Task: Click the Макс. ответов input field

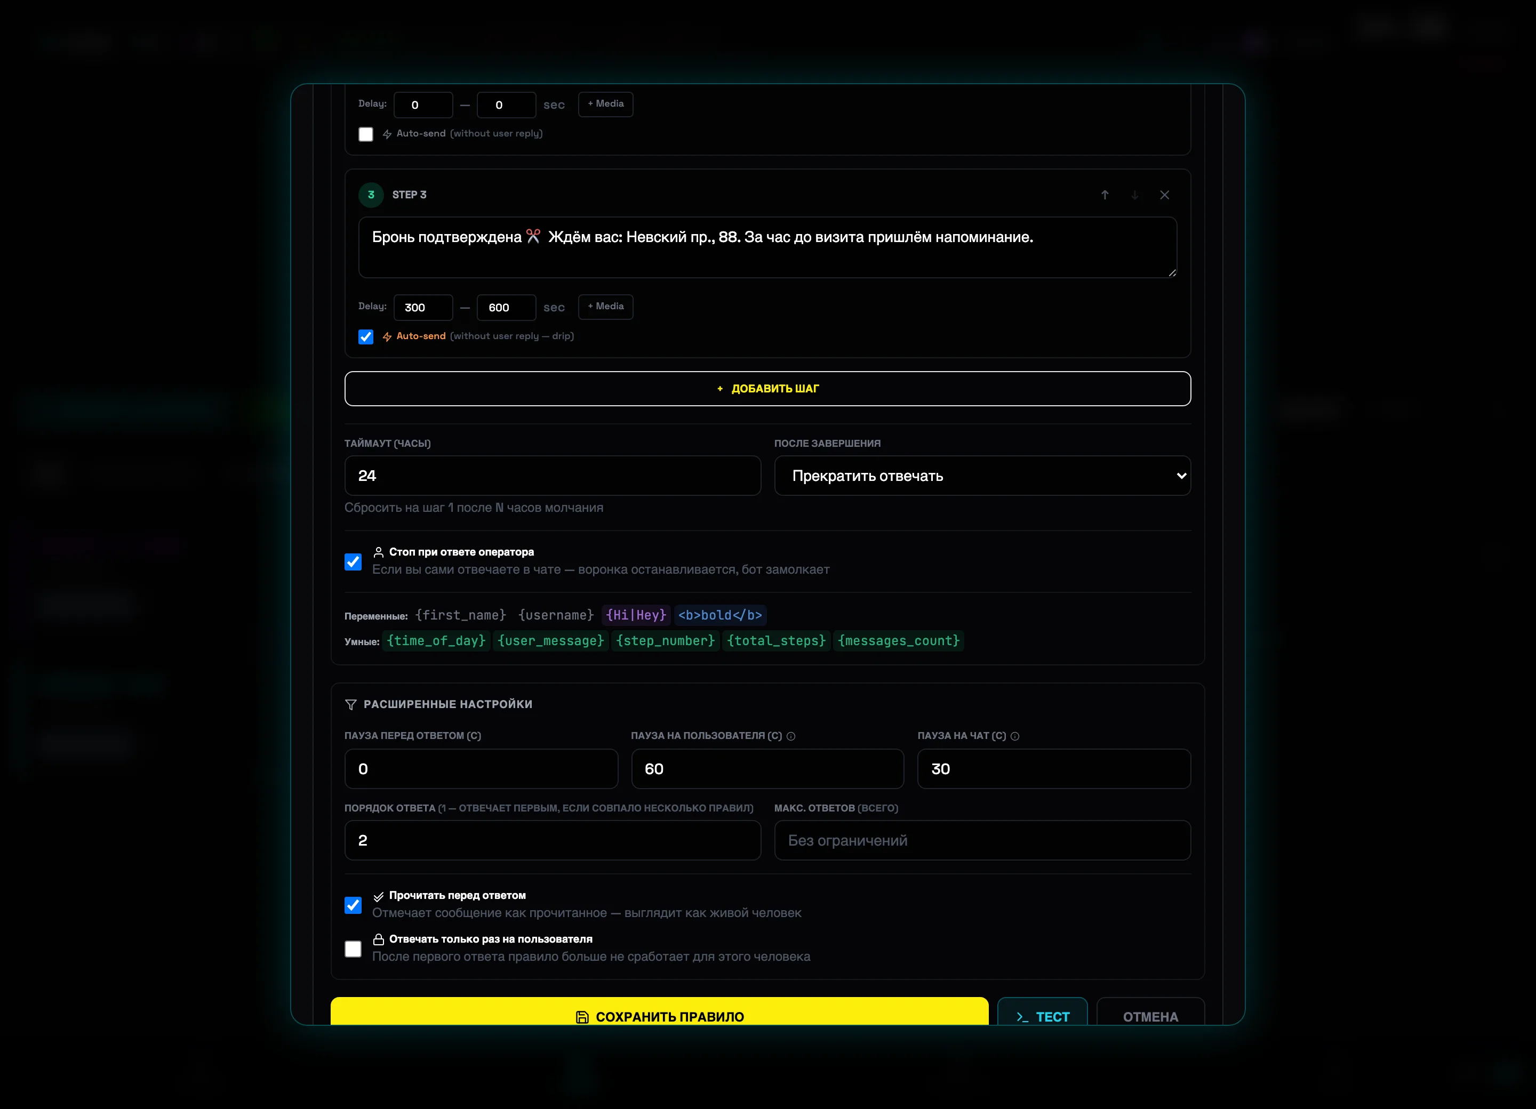Action: [982, 840]
